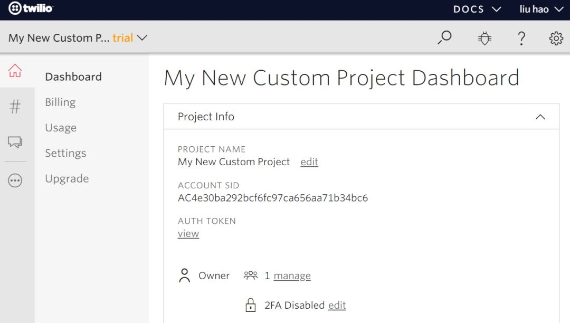The image size is (570, 323).
Task: Open the project switcher dropdown
Action: pyautogui.click(x=78, y=38)
